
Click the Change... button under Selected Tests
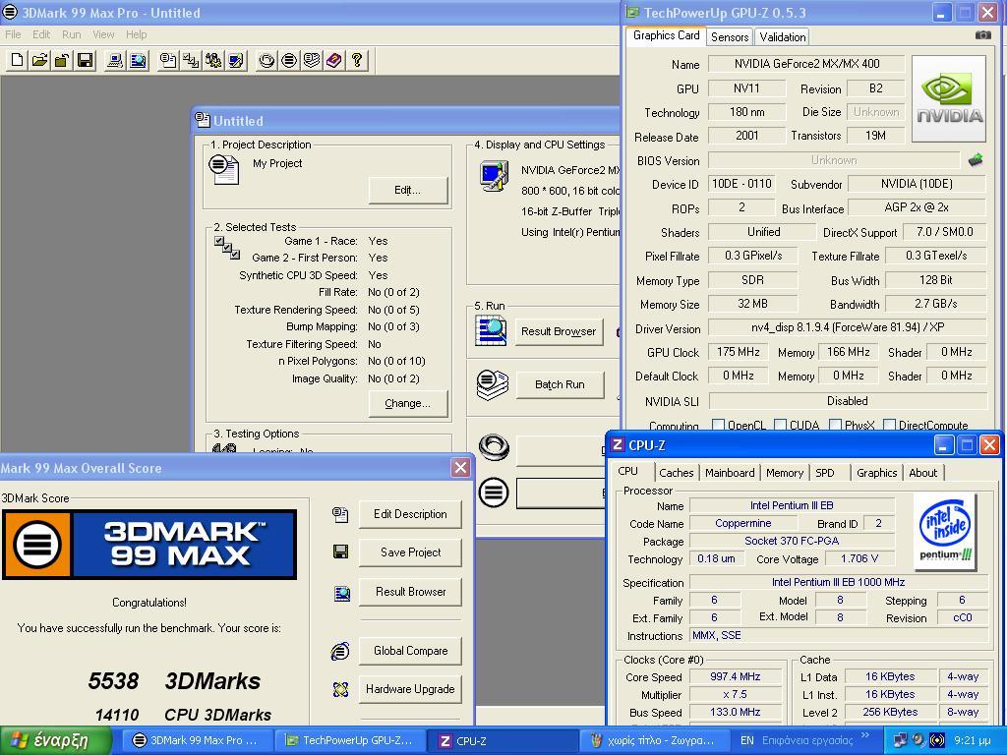pyautogui.click(x=408, y=403)
